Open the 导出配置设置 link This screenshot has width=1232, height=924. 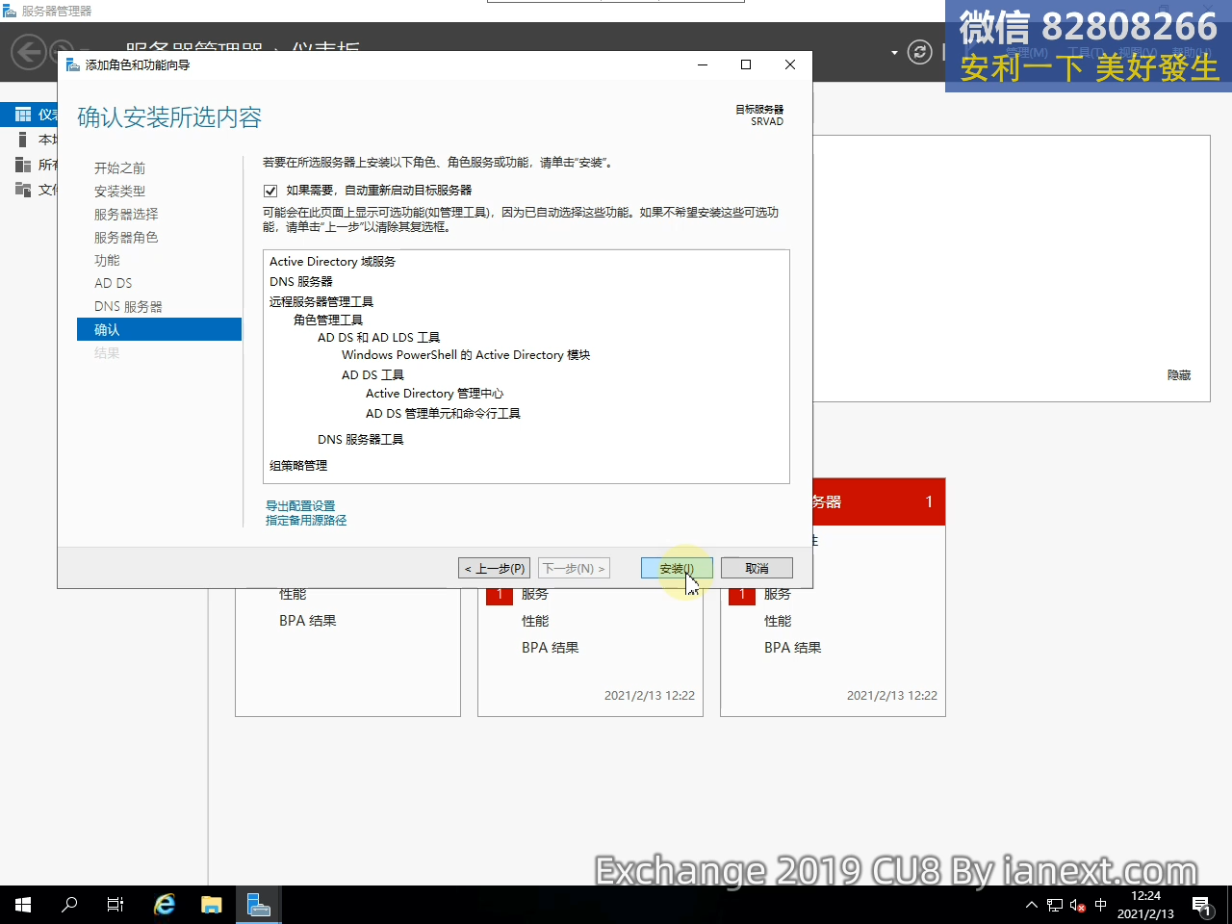tap(300, 505)
